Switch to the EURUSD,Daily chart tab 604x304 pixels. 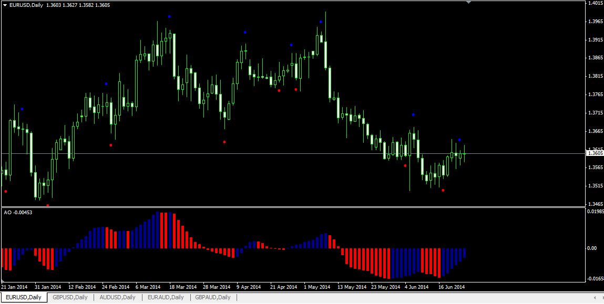(x=24, y=297)
